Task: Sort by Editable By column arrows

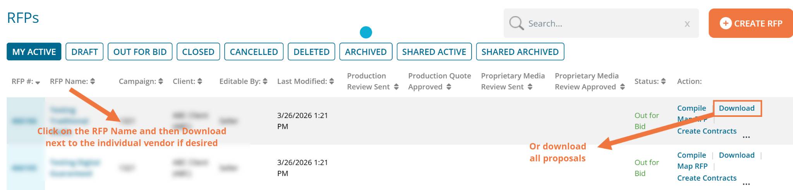Action: click(265, 81)
